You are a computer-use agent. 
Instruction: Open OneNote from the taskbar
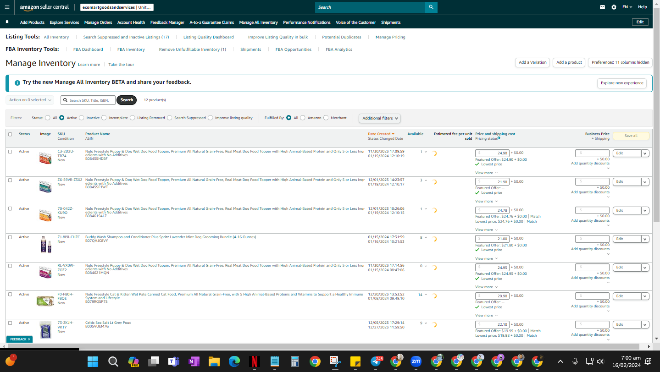click(194, 361)
